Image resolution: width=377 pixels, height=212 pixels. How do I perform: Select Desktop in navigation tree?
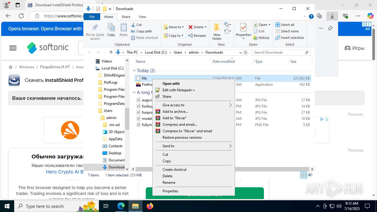tap(112, 153)
